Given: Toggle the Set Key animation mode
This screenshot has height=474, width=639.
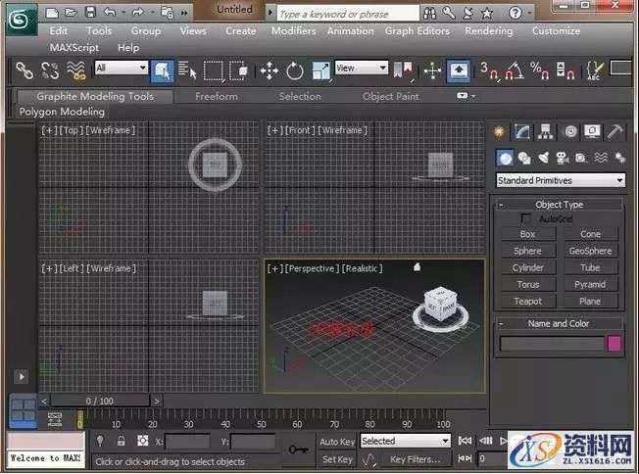Looking at the screenshot, I should [x=337, y=459].
